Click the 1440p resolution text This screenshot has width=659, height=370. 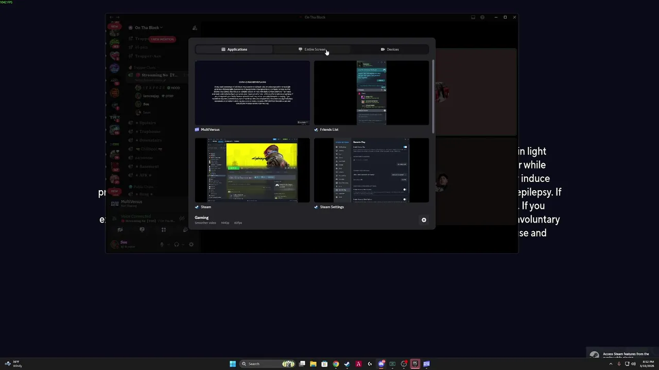coord(225,223)
